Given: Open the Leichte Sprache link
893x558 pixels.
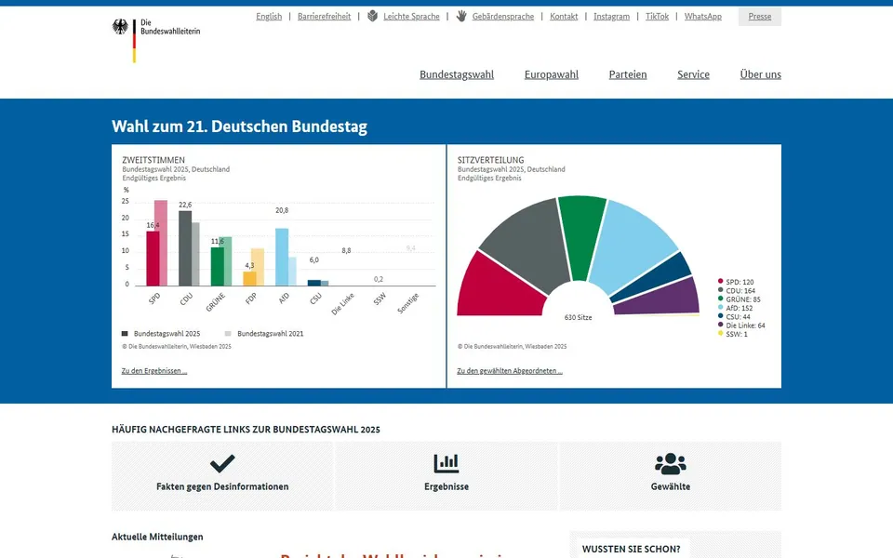Looking at the screenshot, I should 411,17.
